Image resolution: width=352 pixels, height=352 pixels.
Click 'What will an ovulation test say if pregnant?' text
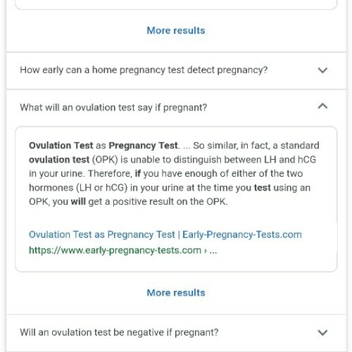tap(113, 108)
